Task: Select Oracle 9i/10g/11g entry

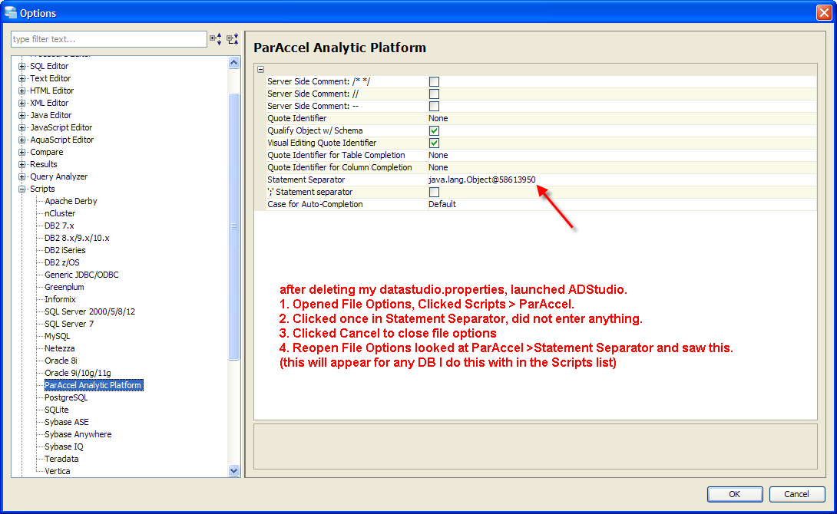Action: click(78, 373)
